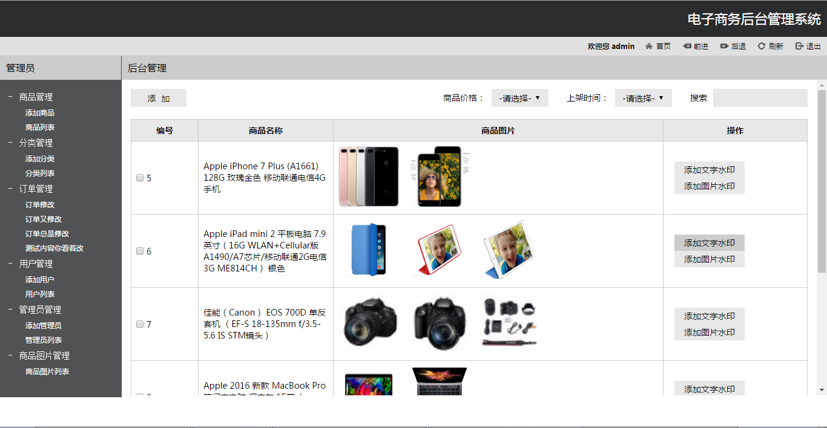The image size is (827, 428).
Task: Open 分类列表 in the sidebar
Action: [x=40, y=173]
